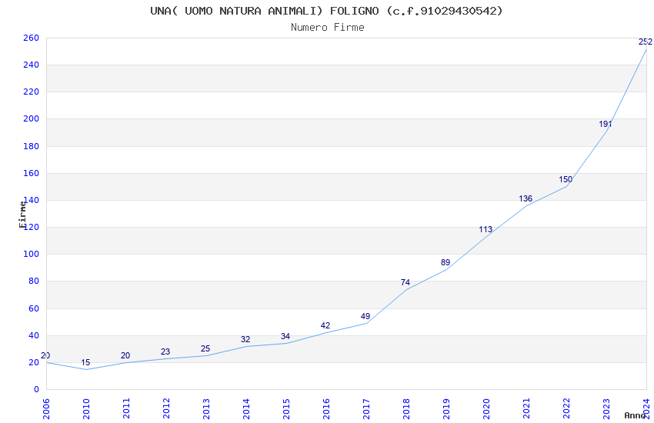
Task: Select the 49 data label for 2017
Action: pos(365,316)
